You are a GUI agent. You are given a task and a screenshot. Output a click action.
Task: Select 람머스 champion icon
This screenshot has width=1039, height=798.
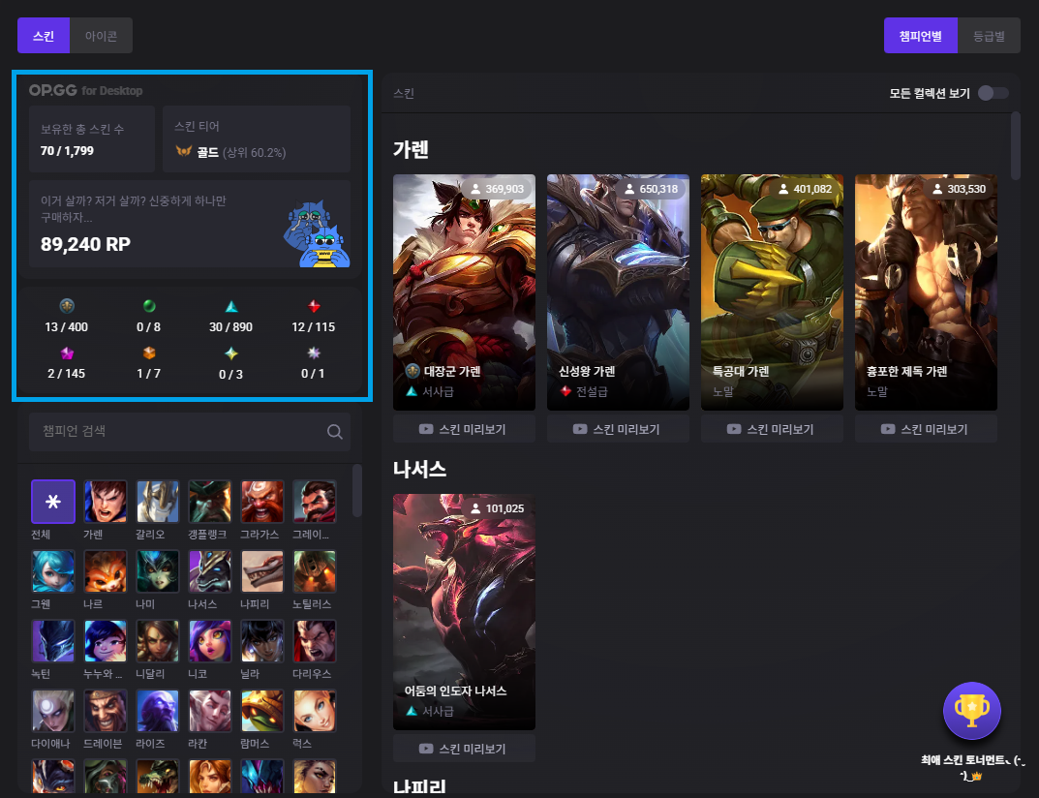pyautogui.click(x=262, y=711)
